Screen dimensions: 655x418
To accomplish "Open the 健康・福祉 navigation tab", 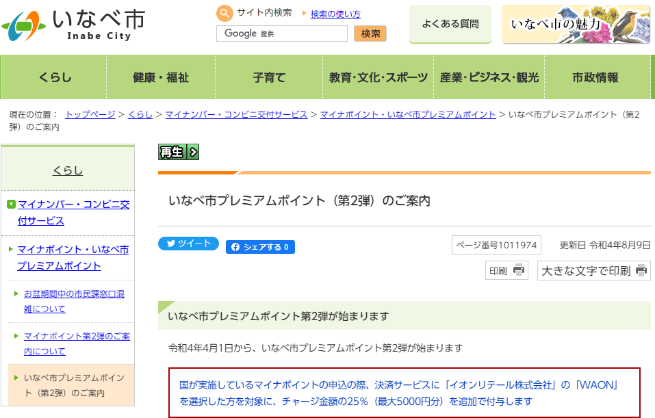I will (x=161, y=77).
